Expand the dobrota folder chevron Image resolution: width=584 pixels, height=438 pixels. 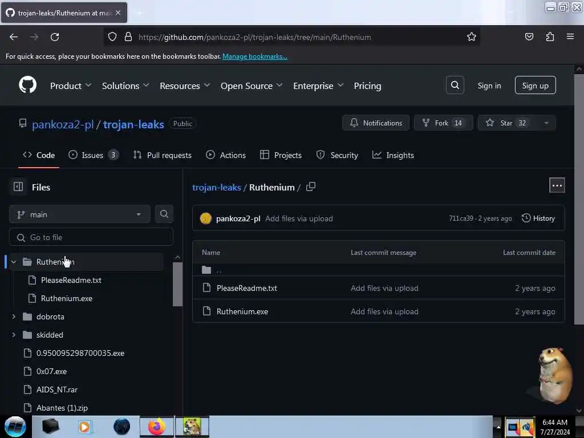point(14,317)
